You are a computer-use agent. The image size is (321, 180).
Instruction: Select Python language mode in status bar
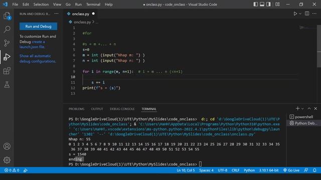point(249,170)
